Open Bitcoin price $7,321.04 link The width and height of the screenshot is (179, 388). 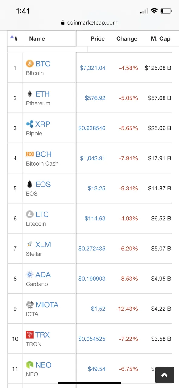pos(93,68)
